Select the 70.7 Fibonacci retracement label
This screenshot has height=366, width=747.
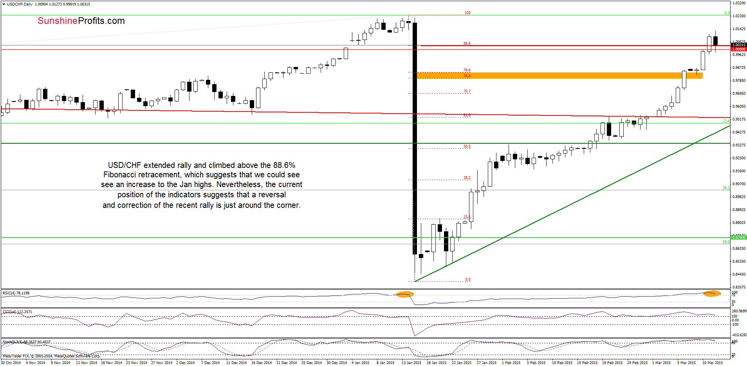point(467,91)
